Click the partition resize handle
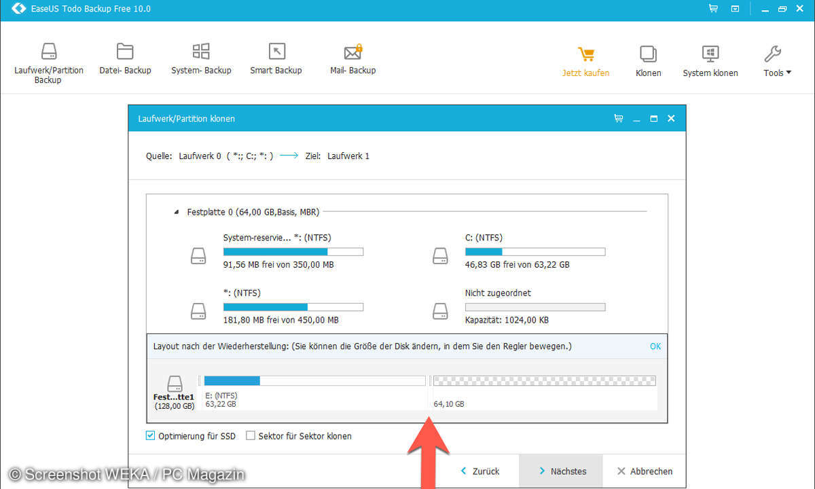This screenshot has height=489, width=815. click(430, 381)
